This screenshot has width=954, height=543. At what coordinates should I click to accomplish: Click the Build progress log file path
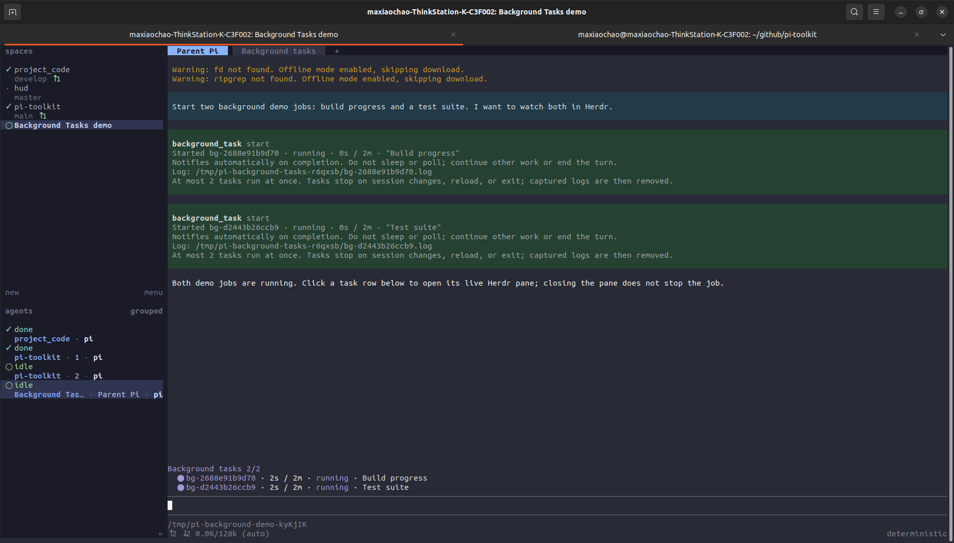(314, 172)
